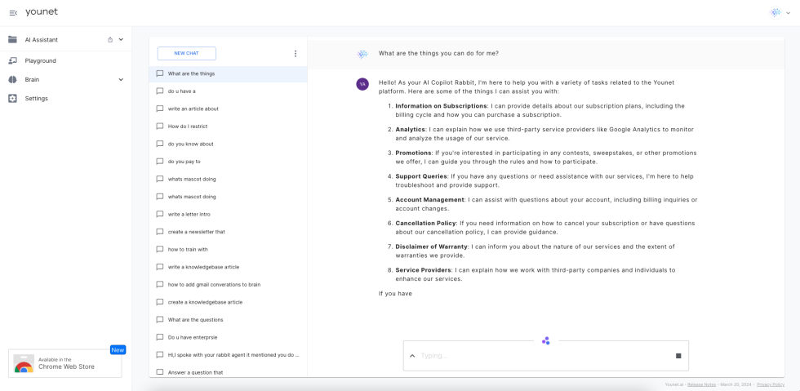Viewport: 800px width, 391px height.
Task: Open the 'create a newsletter that' chat
Action: pos(196,232)
